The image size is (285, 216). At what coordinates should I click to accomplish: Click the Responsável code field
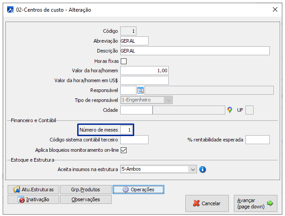click(128, 90)
